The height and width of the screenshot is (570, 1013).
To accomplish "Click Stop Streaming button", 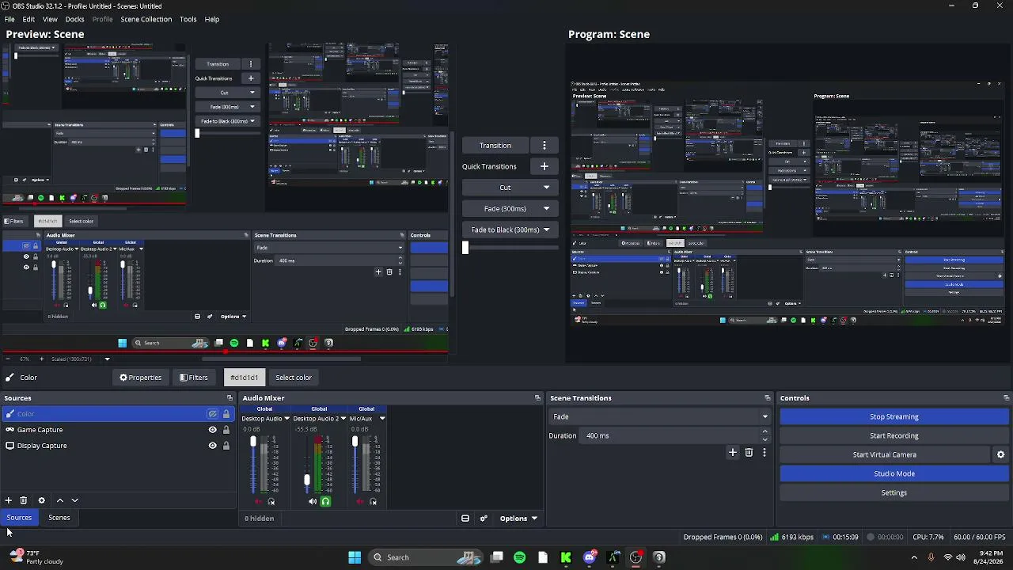I will (x=894, y=417).
